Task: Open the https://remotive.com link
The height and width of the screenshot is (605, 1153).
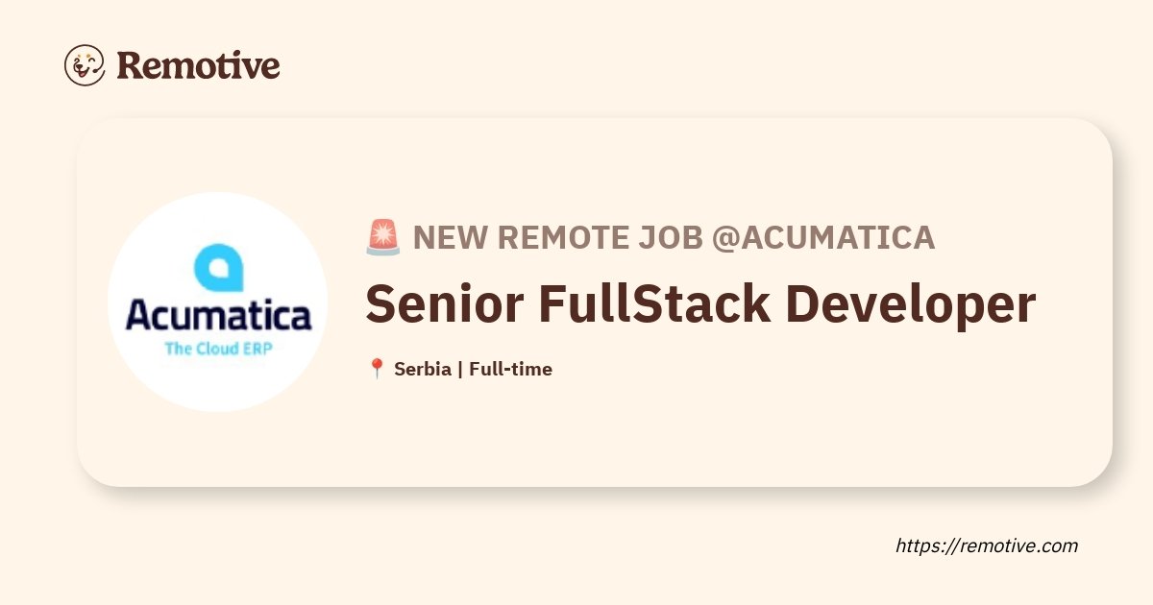Action: (x=987, y=545)
